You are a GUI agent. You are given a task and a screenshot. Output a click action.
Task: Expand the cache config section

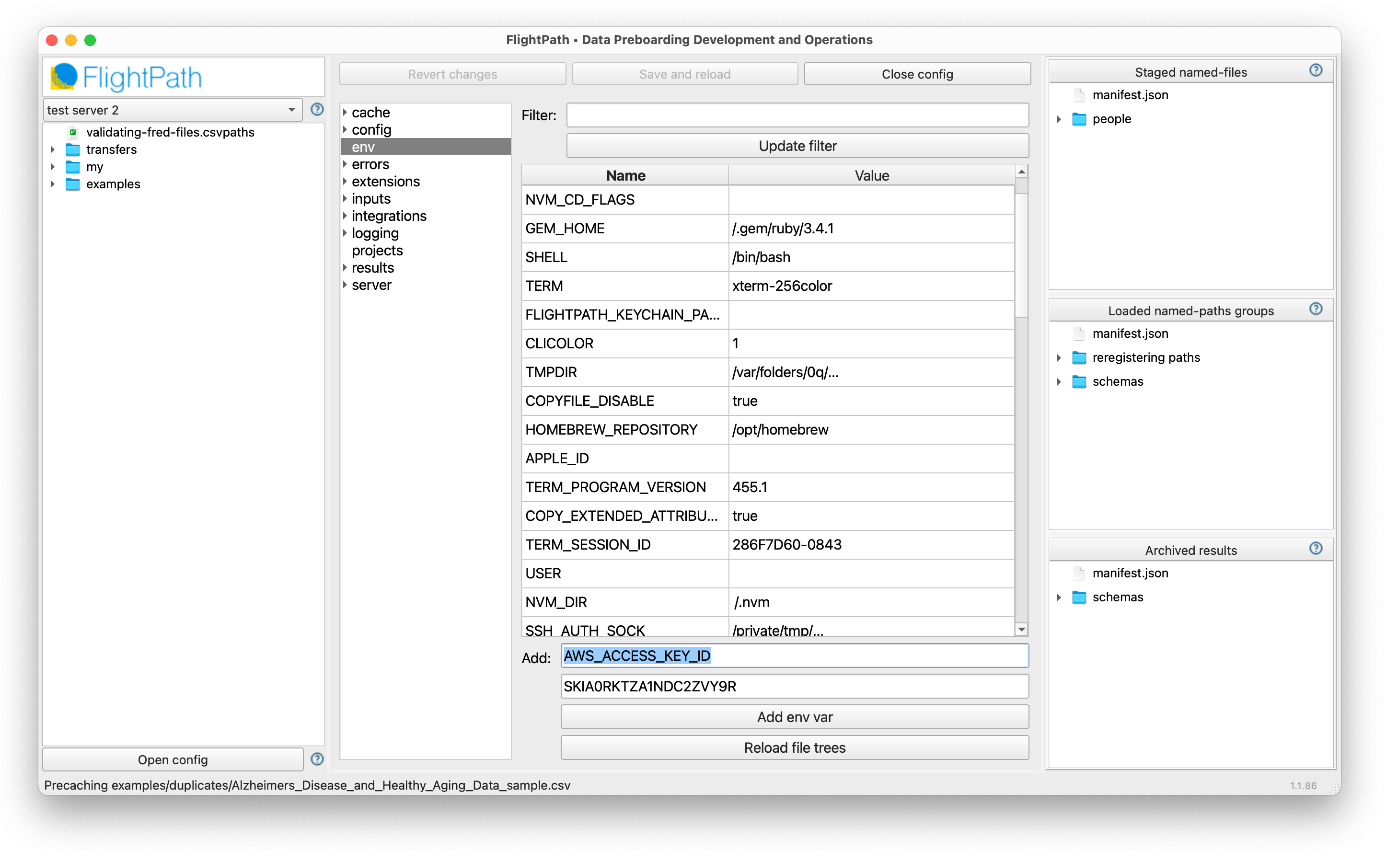345,113
